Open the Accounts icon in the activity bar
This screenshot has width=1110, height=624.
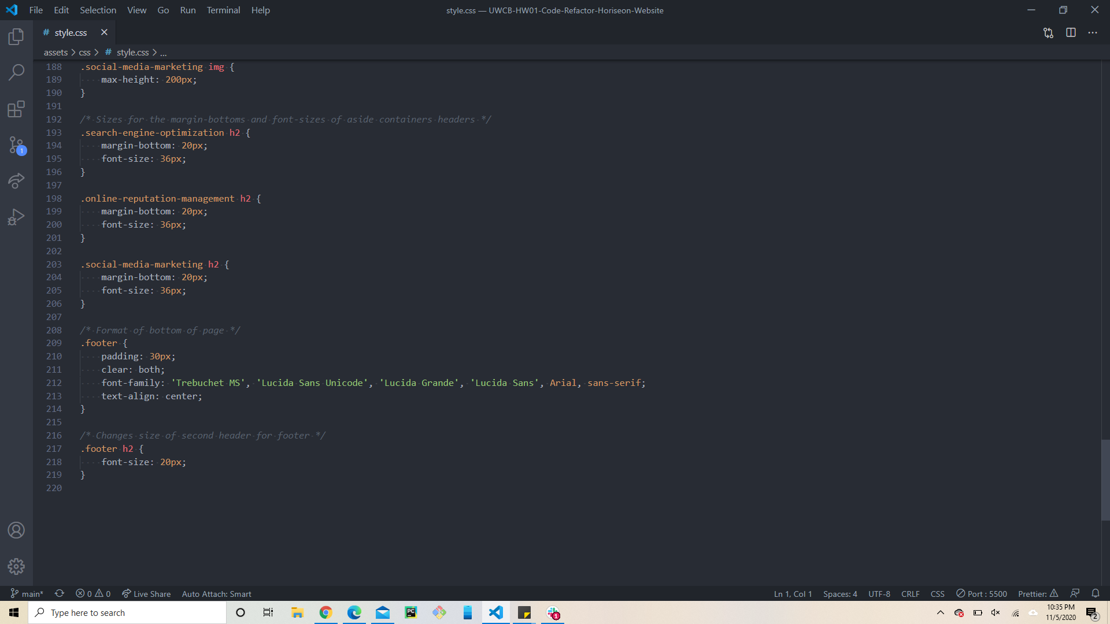(16, 530)
